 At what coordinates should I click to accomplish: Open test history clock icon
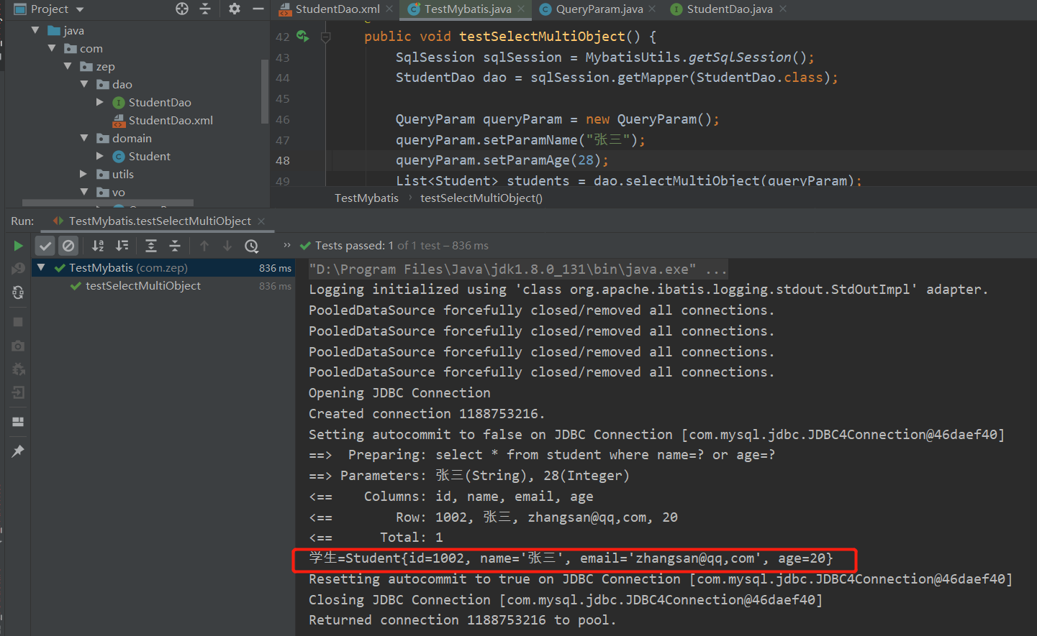[x=251, y=246]
